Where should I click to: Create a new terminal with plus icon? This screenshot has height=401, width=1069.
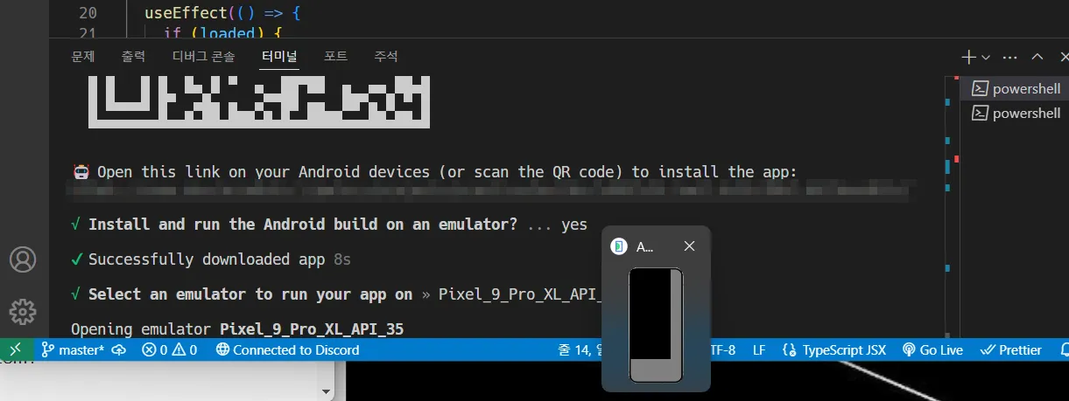click(x=968, y=57)
